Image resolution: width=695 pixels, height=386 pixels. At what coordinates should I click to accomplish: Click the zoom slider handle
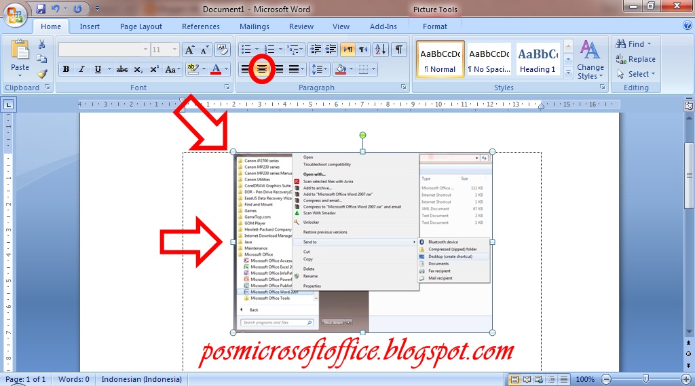(x=646, y=379)
